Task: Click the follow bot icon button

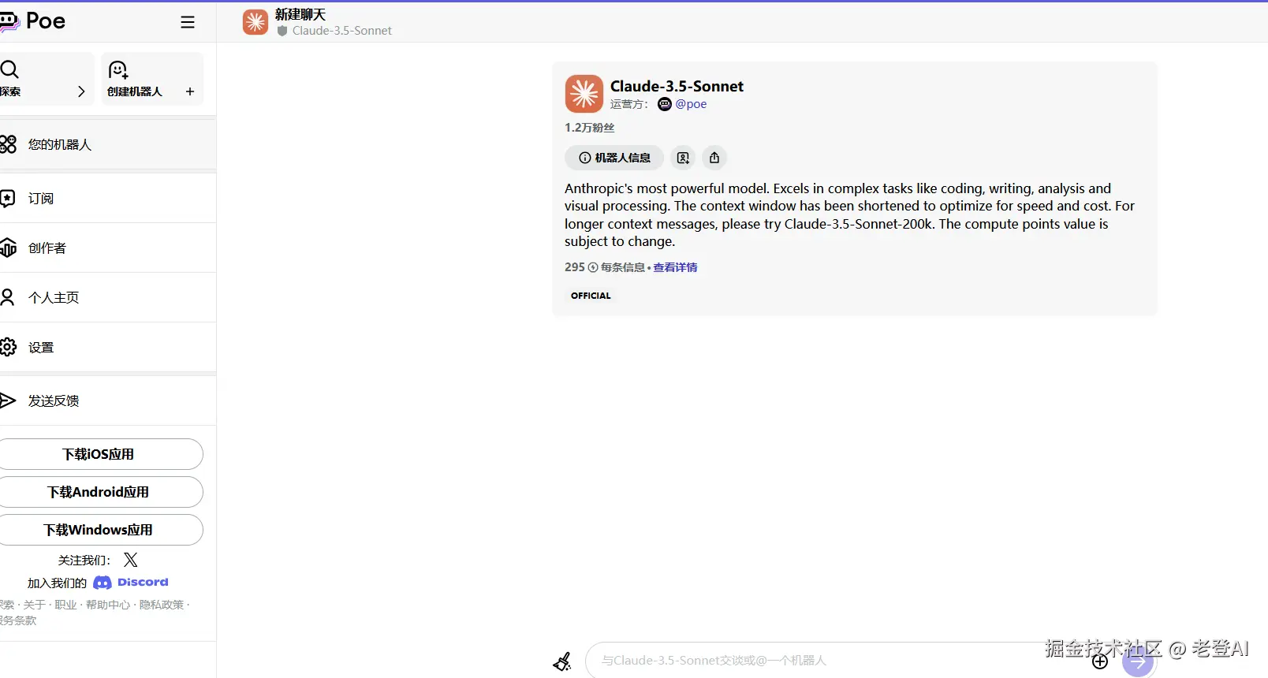Action: [683, 158]
